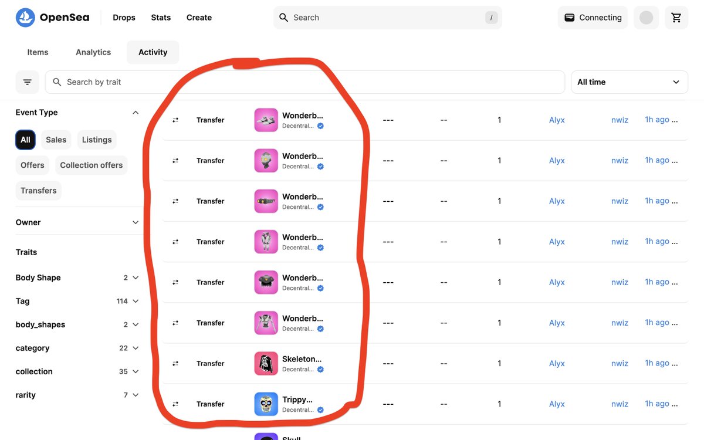The width and height of the screenshot is (704, 440).
Task: Switch to the Activity tab
Action: tap(153, 52)
